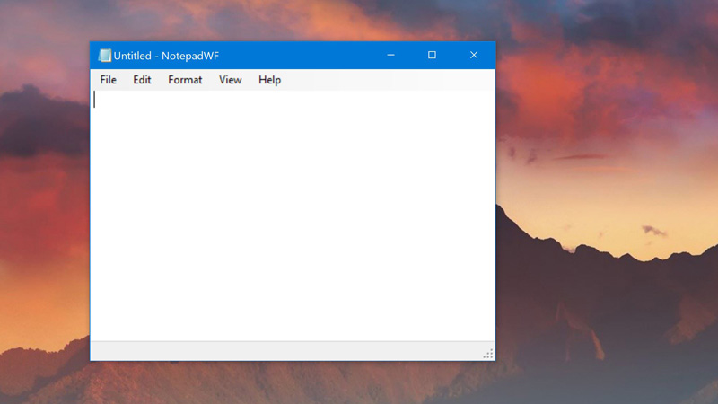Screen dimensions: 718x404
Task: Maximize the NotepadWF window
Action: pos(432,55)
